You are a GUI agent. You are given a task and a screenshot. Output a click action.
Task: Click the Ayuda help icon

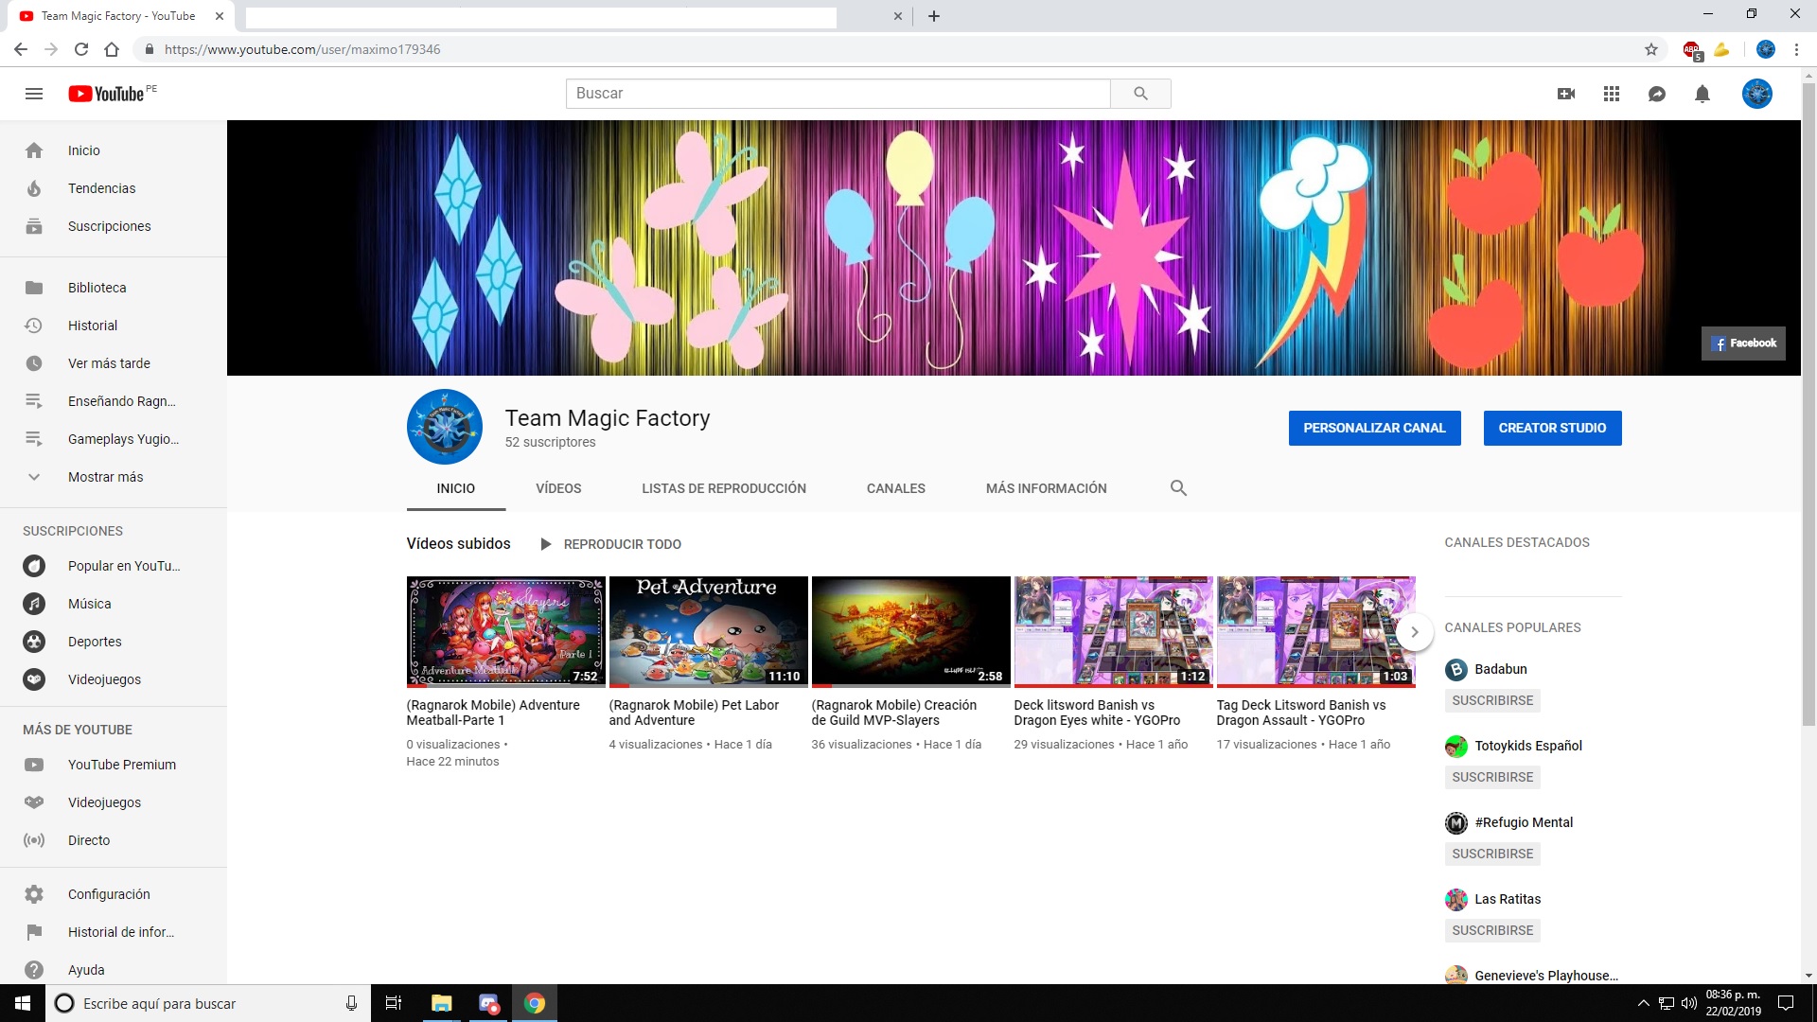34,970
